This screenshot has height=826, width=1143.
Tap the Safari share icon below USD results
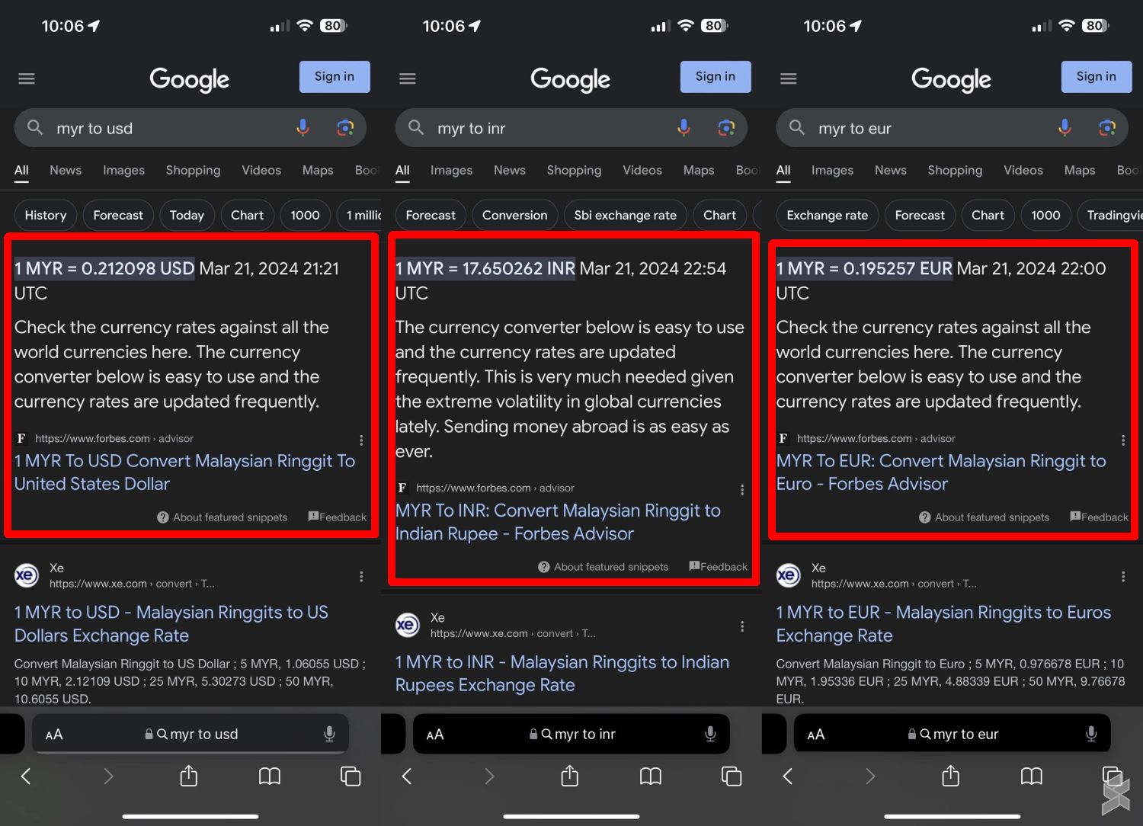pos(188,776)
